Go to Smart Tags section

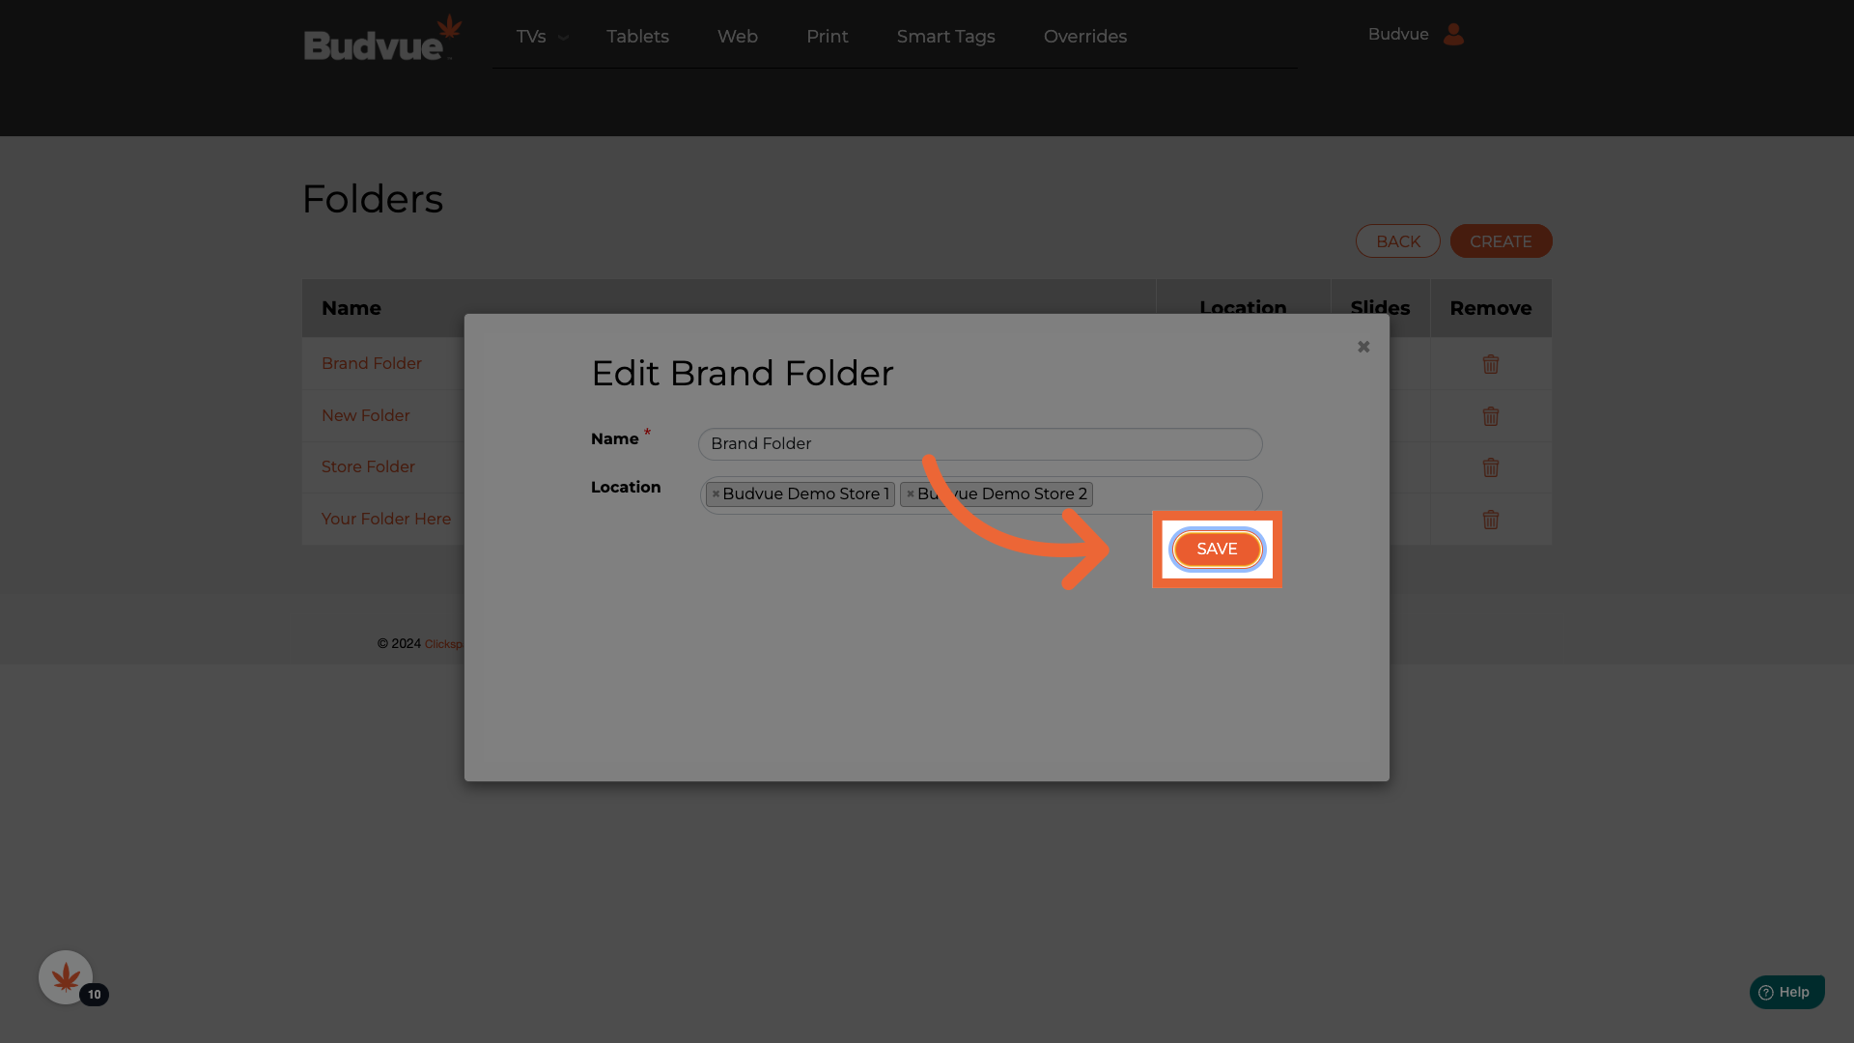pos(945,37)
